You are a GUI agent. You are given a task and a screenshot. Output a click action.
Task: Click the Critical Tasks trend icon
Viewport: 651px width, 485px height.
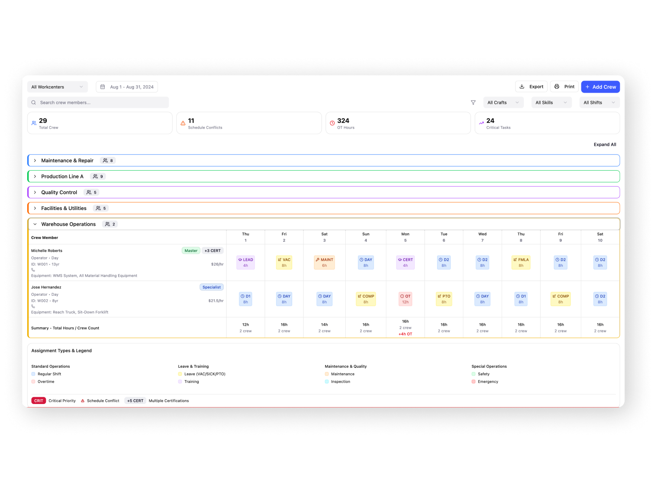[x=481, y=123]
